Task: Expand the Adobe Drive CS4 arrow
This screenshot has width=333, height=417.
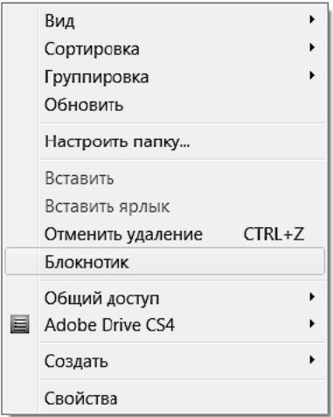Action: [312, 323]
